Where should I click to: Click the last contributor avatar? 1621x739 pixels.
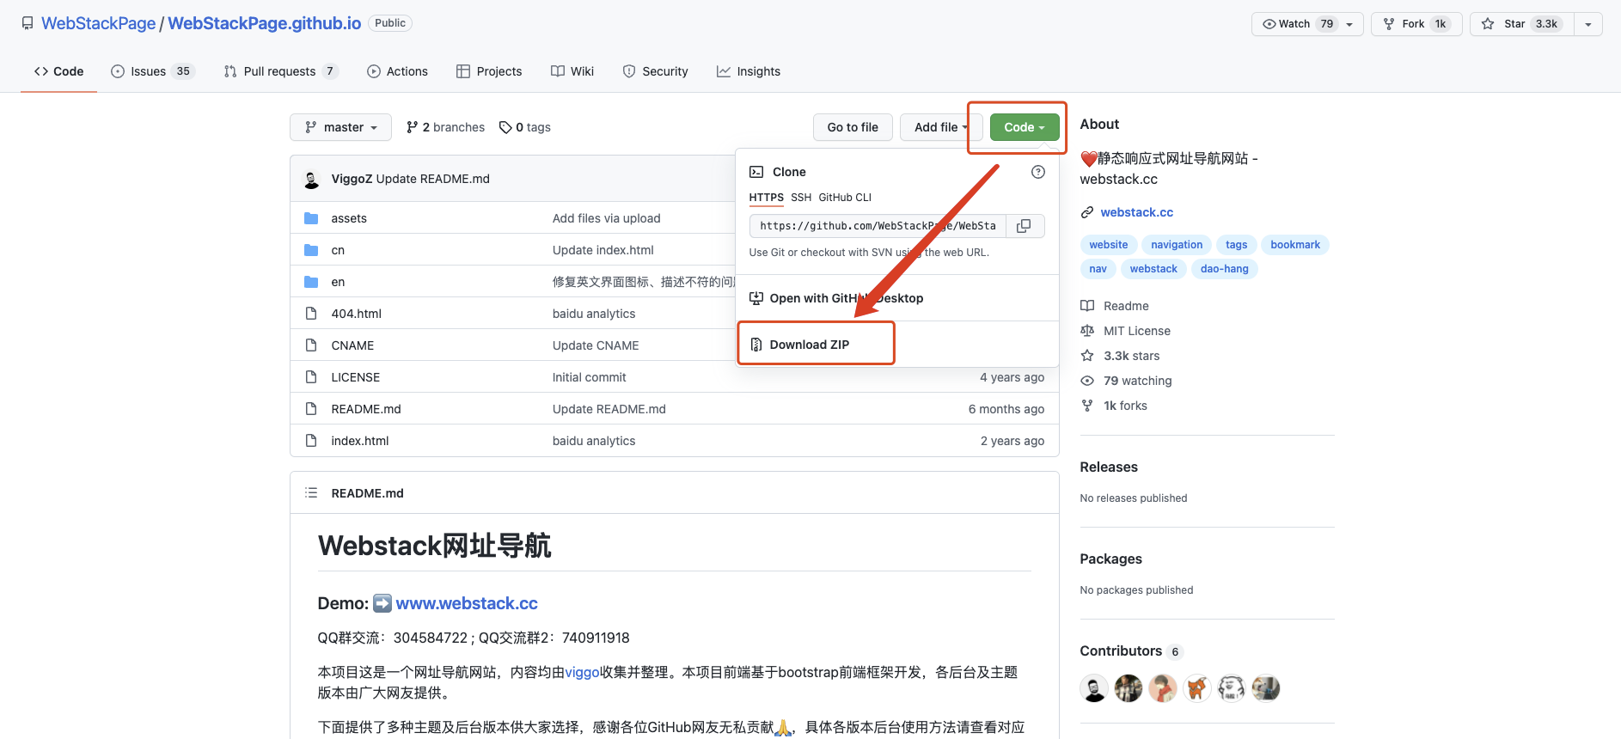click(x=1266, y=688)
